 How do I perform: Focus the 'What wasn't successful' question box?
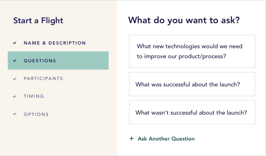click(192, 112)
